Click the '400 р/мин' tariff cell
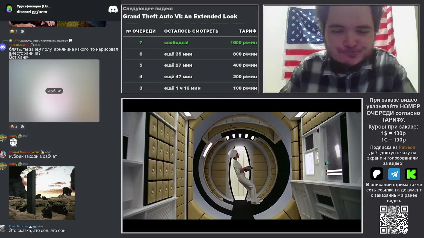This screenshot has width=424, height=238. [245, 65]
